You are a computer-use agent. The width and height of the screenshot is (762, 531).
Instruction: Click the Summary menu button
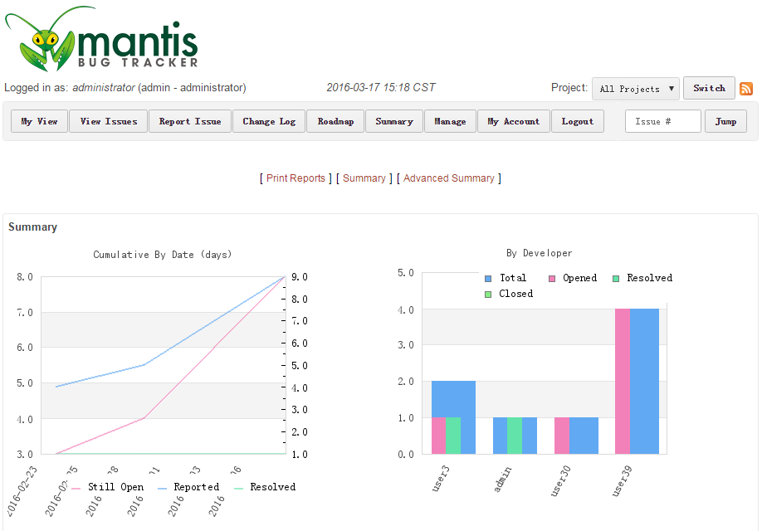[393, 121]
